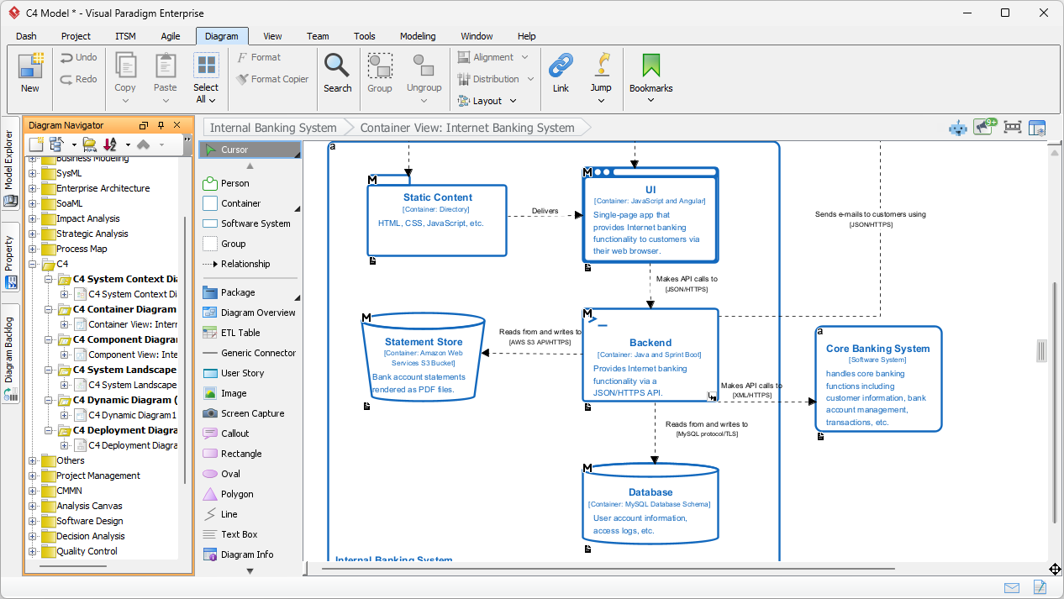Image resolution: width=1064 pixels, height=599 pixels.
Task: Switch to the View menu
Action: point(271,36)
